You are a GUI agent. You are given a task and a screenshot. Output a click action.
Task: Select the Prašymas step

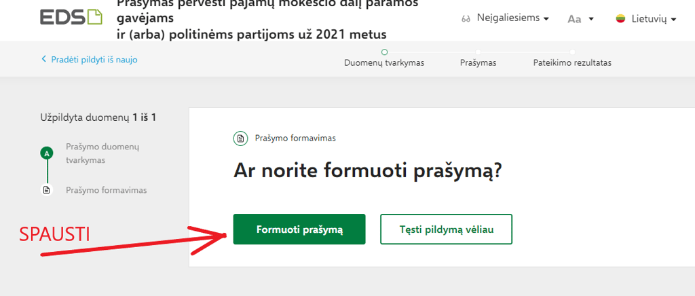(478, 58)
